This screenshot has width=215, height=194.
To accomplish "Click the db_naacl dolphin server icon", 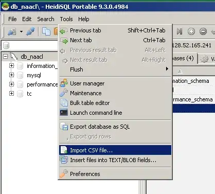I will click(14, 57).
